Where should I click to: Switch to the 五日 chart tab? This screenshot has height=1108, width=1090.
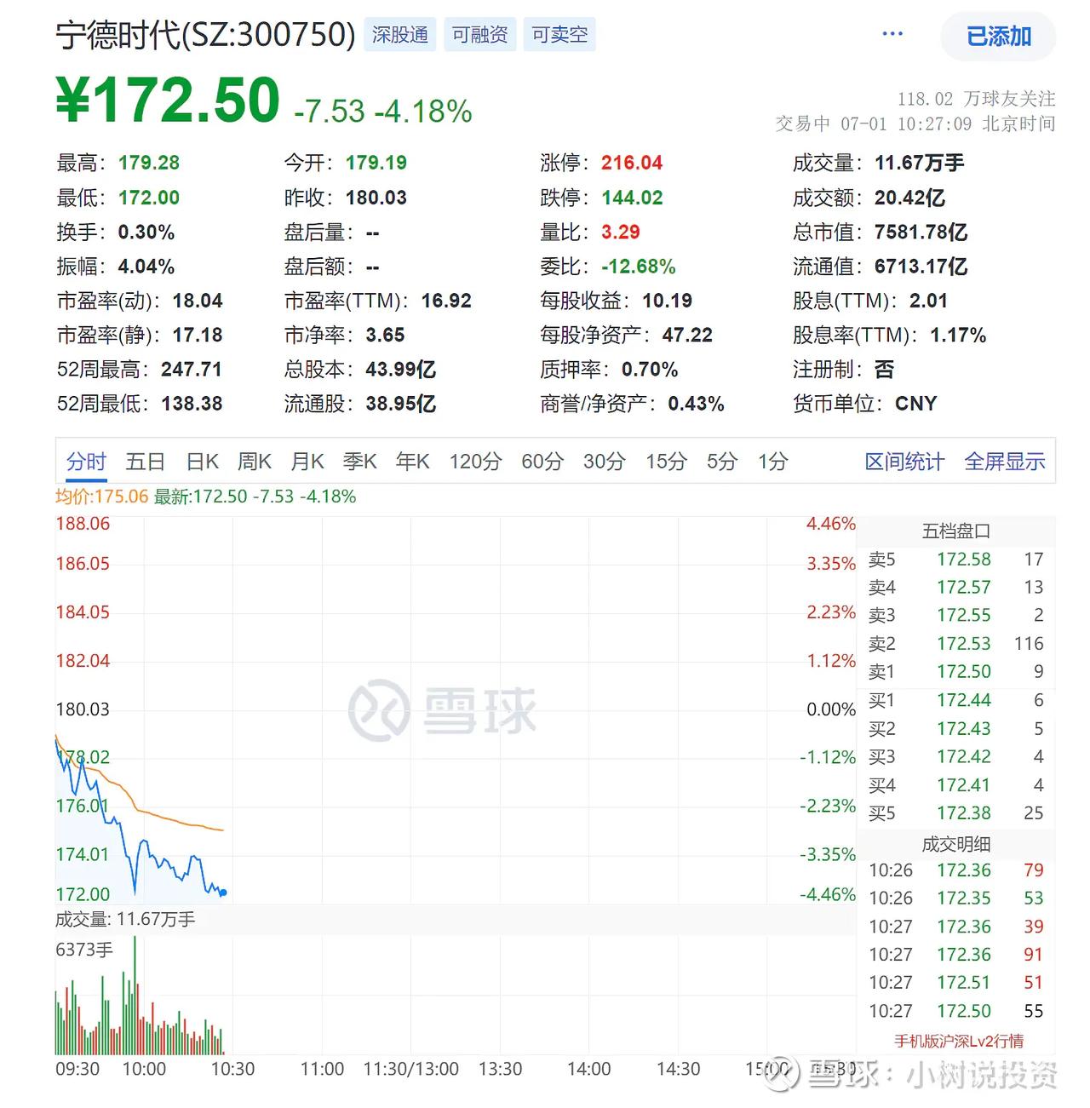145,462
